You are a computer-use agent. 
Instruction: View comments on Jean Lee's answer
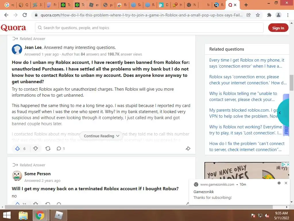pyautogui.click(x=61, y=149)
